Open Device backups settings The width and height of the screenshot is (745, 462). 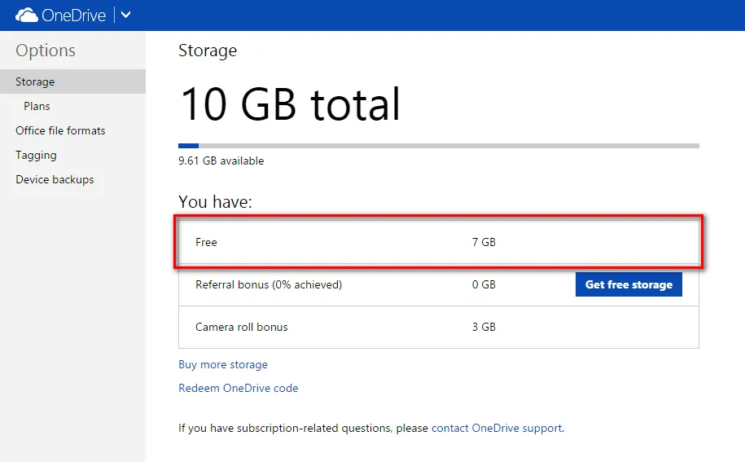coord(55,179)
